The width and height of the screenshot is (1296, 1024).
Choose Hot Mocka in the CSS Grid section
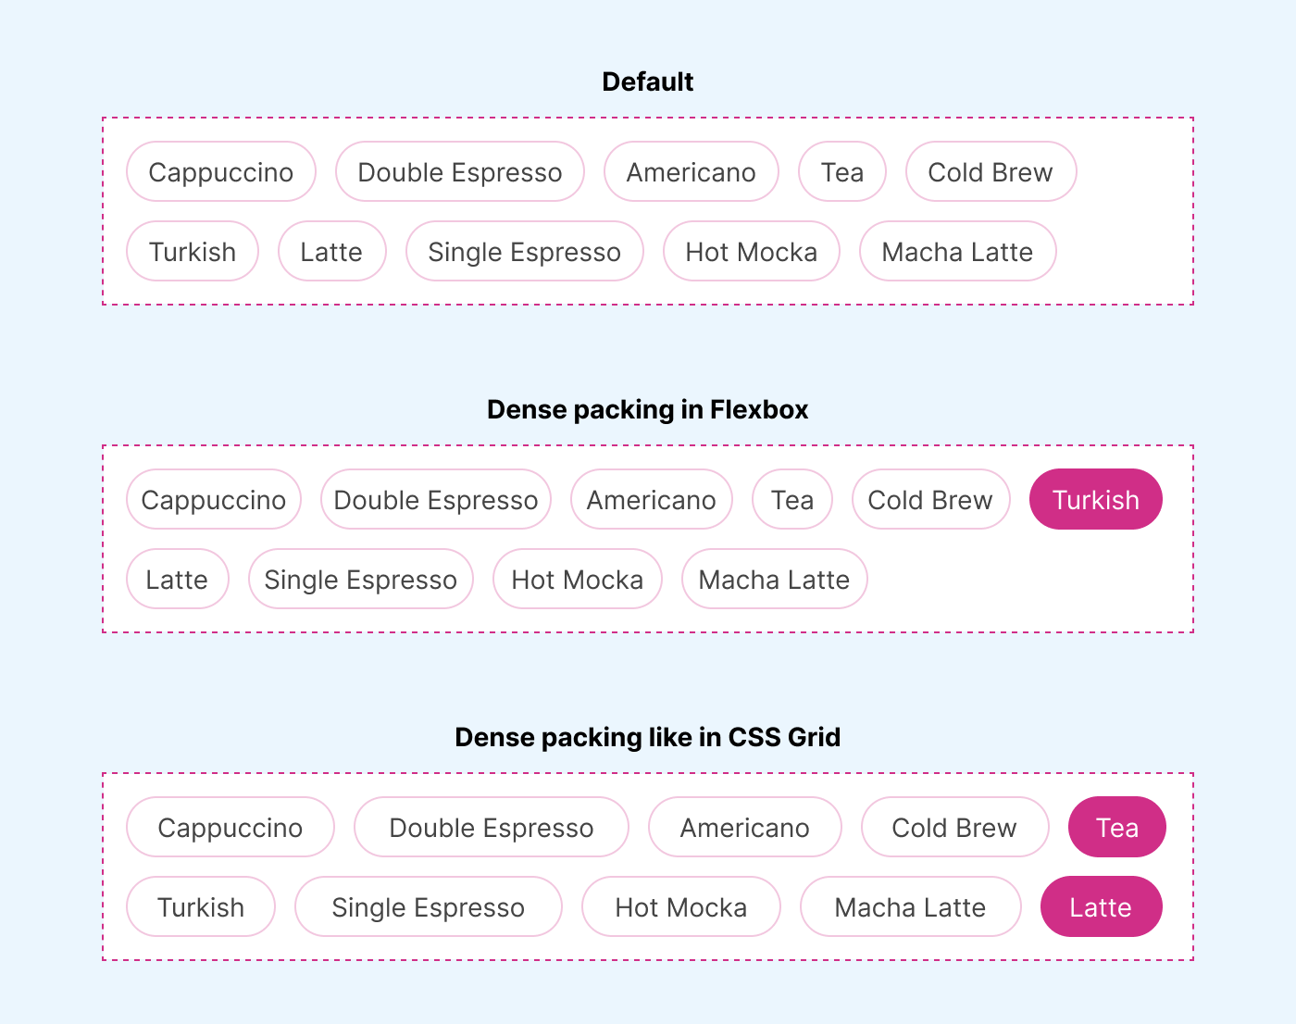681,907
